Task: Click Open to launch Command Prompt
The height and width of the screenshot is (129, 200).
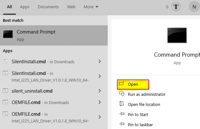Action: pos(133,84)
